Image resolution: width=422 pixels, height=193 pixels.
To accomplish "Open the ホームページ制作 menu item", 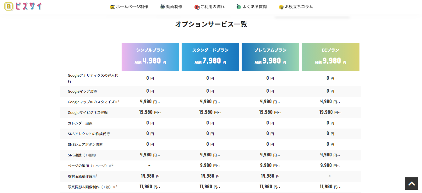I will (132, 7).
